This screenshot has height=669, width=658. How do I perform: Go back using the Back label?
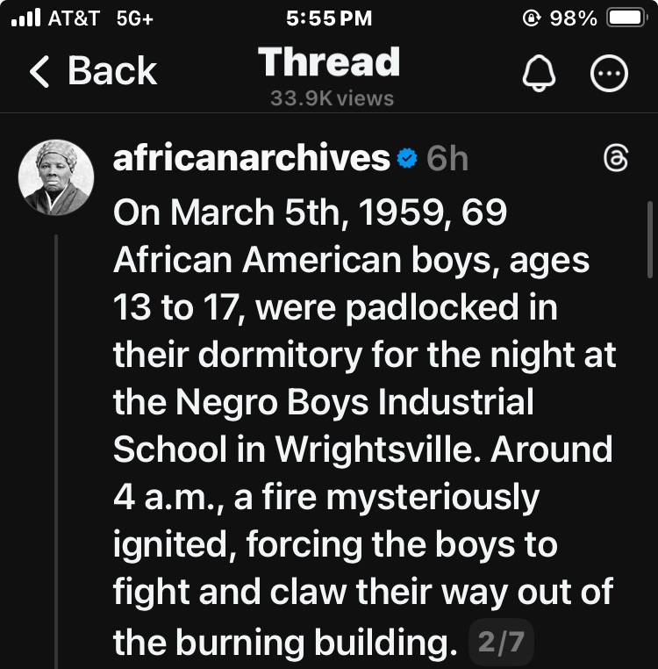click(x=112, y=72)
